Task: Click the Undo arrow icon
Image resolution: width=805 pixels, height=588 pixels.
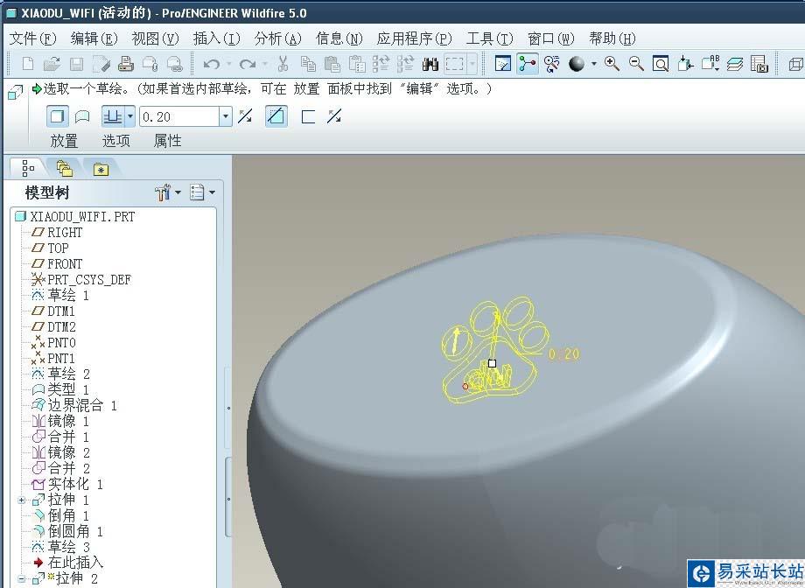Action: (211, 64)
